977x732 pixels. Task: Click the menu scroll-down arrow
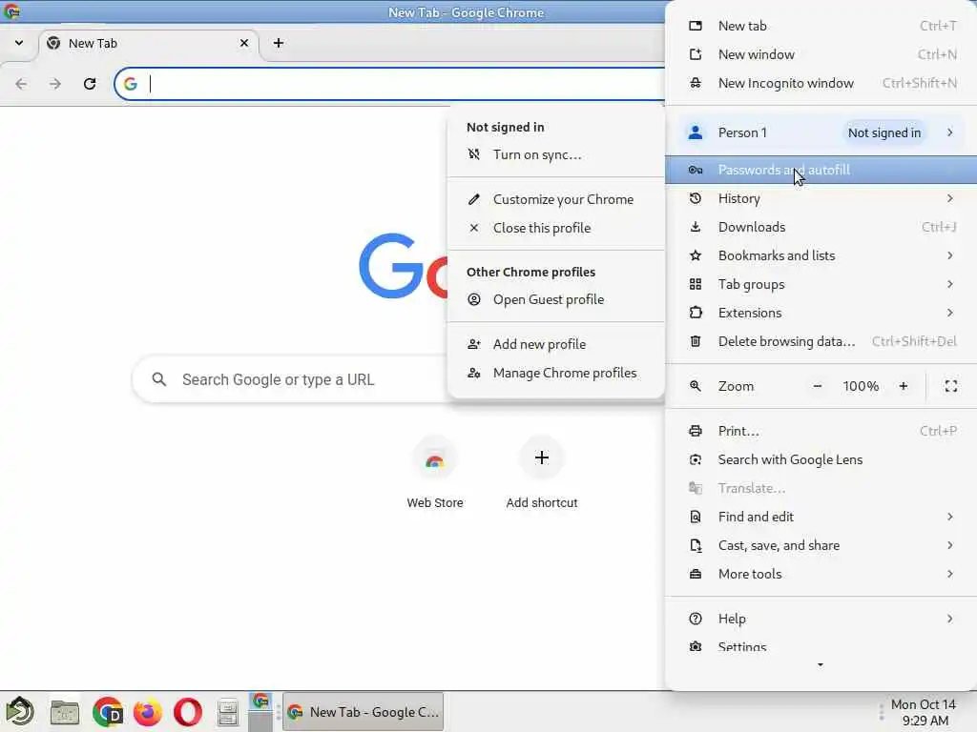pyautogui.click(x=821, y=664)
